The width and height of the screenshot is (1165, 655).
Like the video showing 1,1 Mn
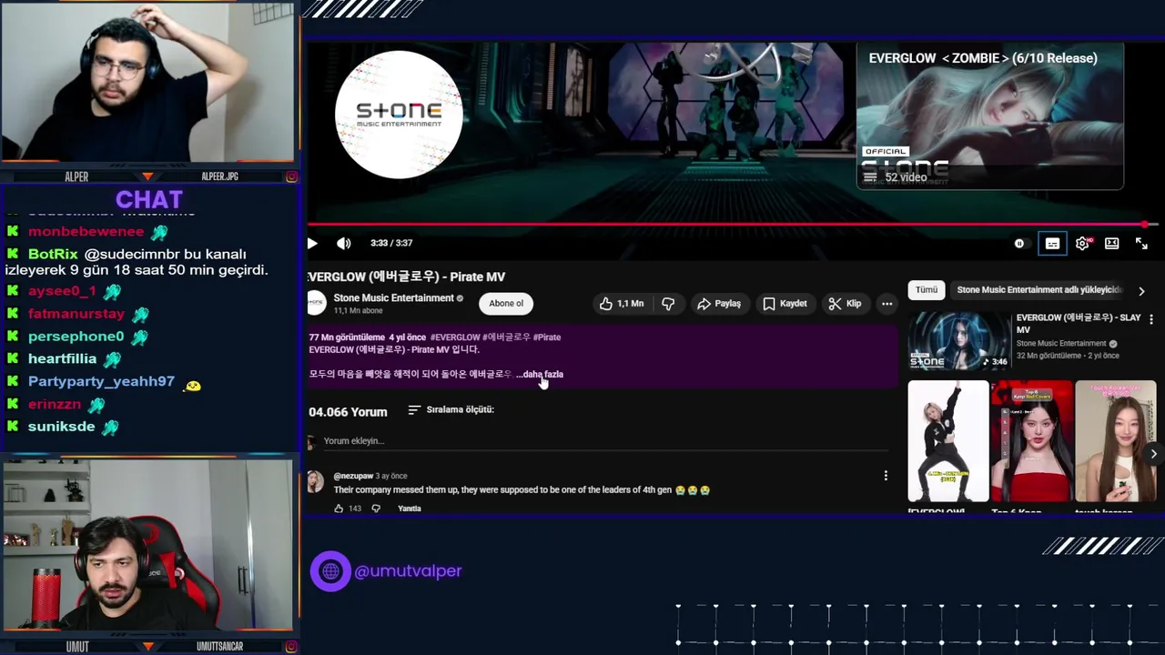(x=622, y=304)
